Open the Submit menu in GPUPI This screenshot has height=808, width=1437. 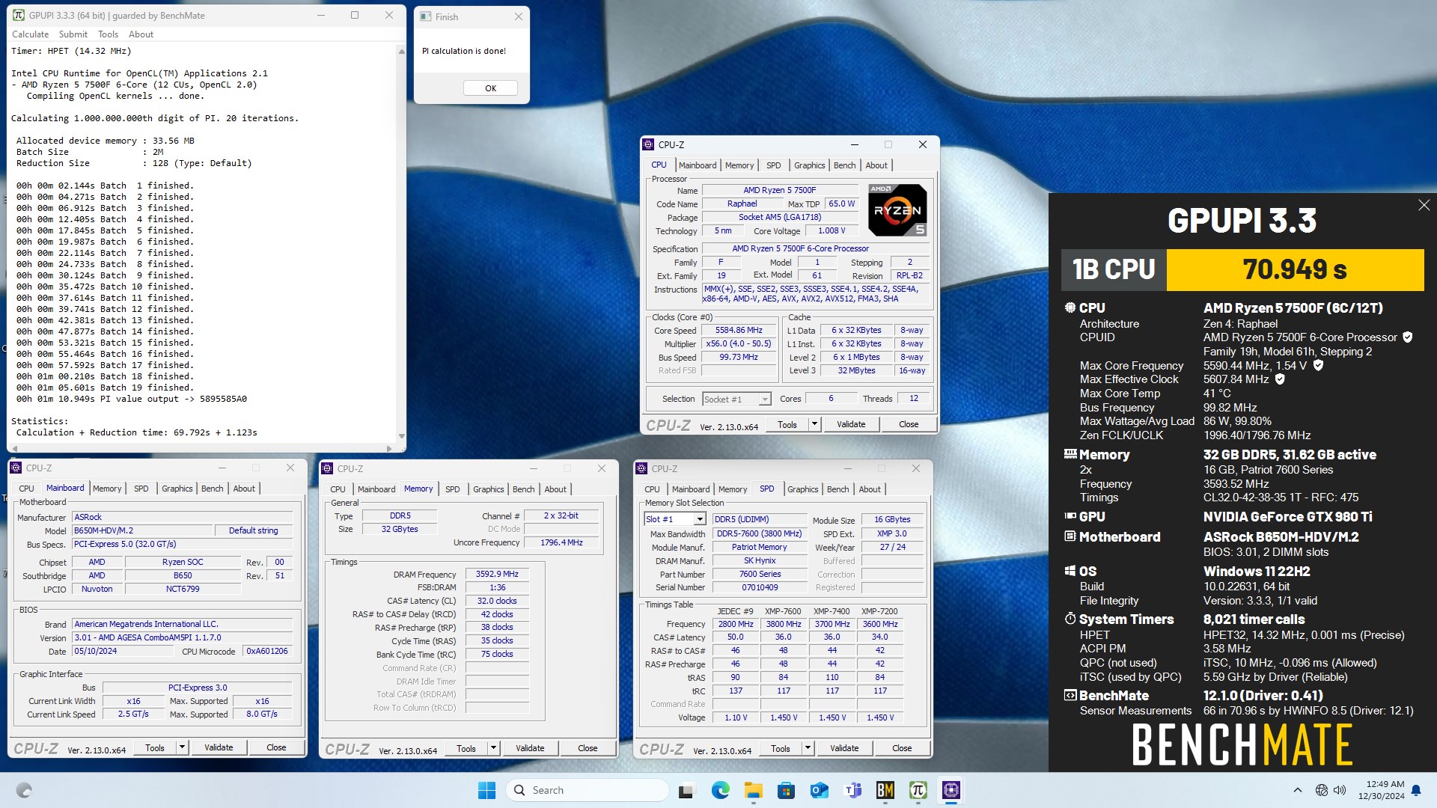pos(73,34)
